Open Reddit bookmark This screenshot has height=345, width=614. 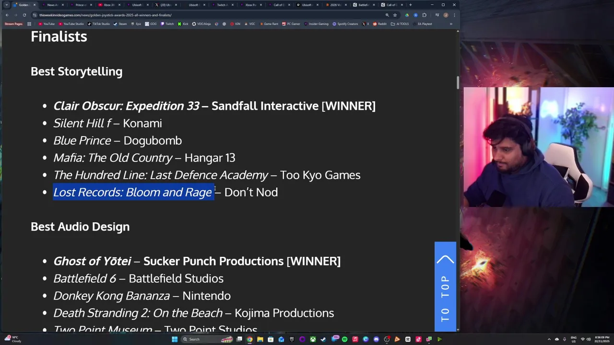click(379, 23)
